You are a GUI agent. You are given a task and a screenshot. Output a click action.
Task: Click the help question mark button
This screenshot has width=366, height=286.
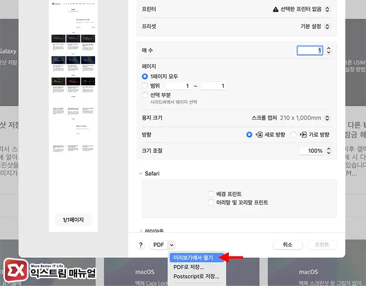coord(141,245)
